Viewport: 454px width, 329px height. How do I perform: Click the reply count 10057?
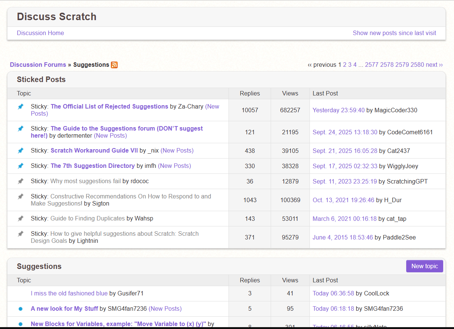pyautogui.click(x=250, y=110)
